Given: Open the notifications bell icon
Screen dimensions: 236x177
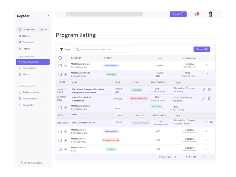Looking at the screenshot, I should 196,14.
